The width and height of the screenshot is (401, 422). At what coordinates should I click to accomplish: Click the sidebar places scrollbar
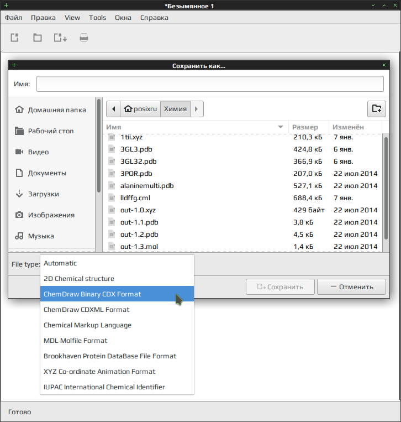(99, 145)
